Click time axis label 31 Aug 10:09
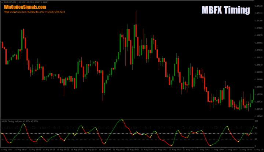264x152 pixels. coord(147,149)
